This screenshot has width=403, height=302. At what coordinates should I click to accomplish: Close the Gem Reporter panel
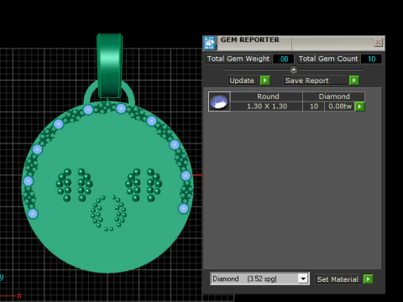point(378,43)
